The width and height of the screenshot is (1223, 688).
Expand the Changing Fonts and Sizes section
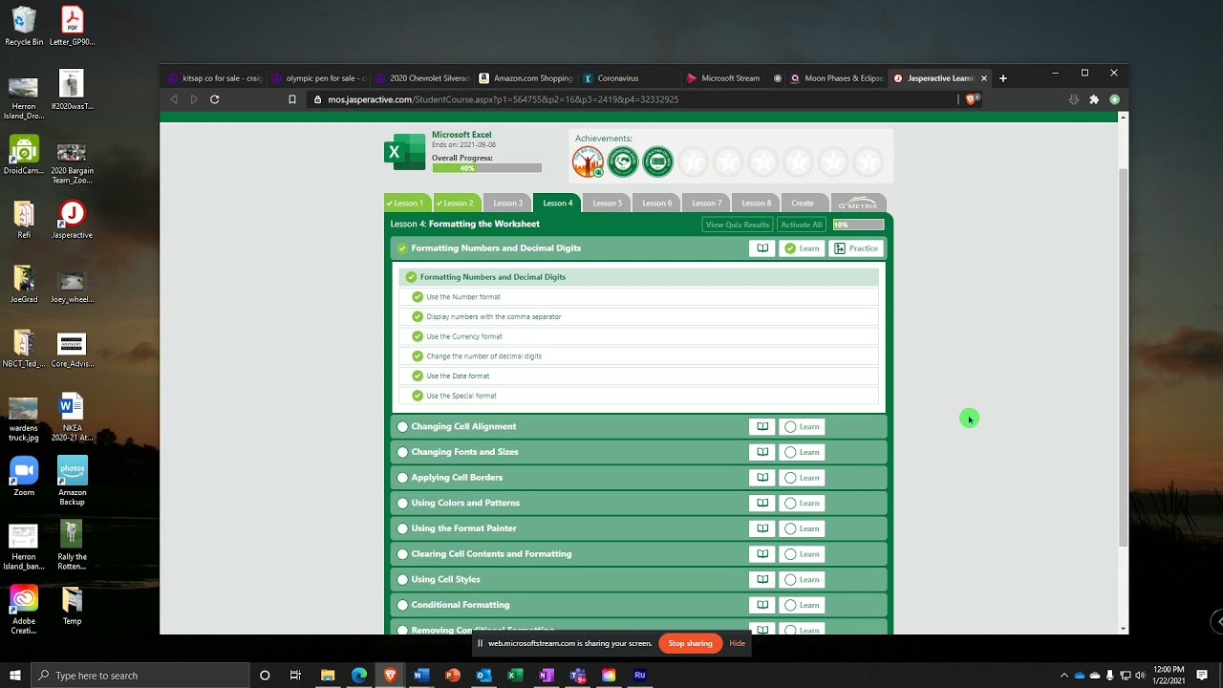click(638, 452)
